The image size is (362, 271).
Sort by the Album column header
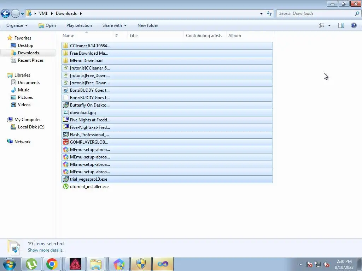pyautogui.click(x=250, y=36)
